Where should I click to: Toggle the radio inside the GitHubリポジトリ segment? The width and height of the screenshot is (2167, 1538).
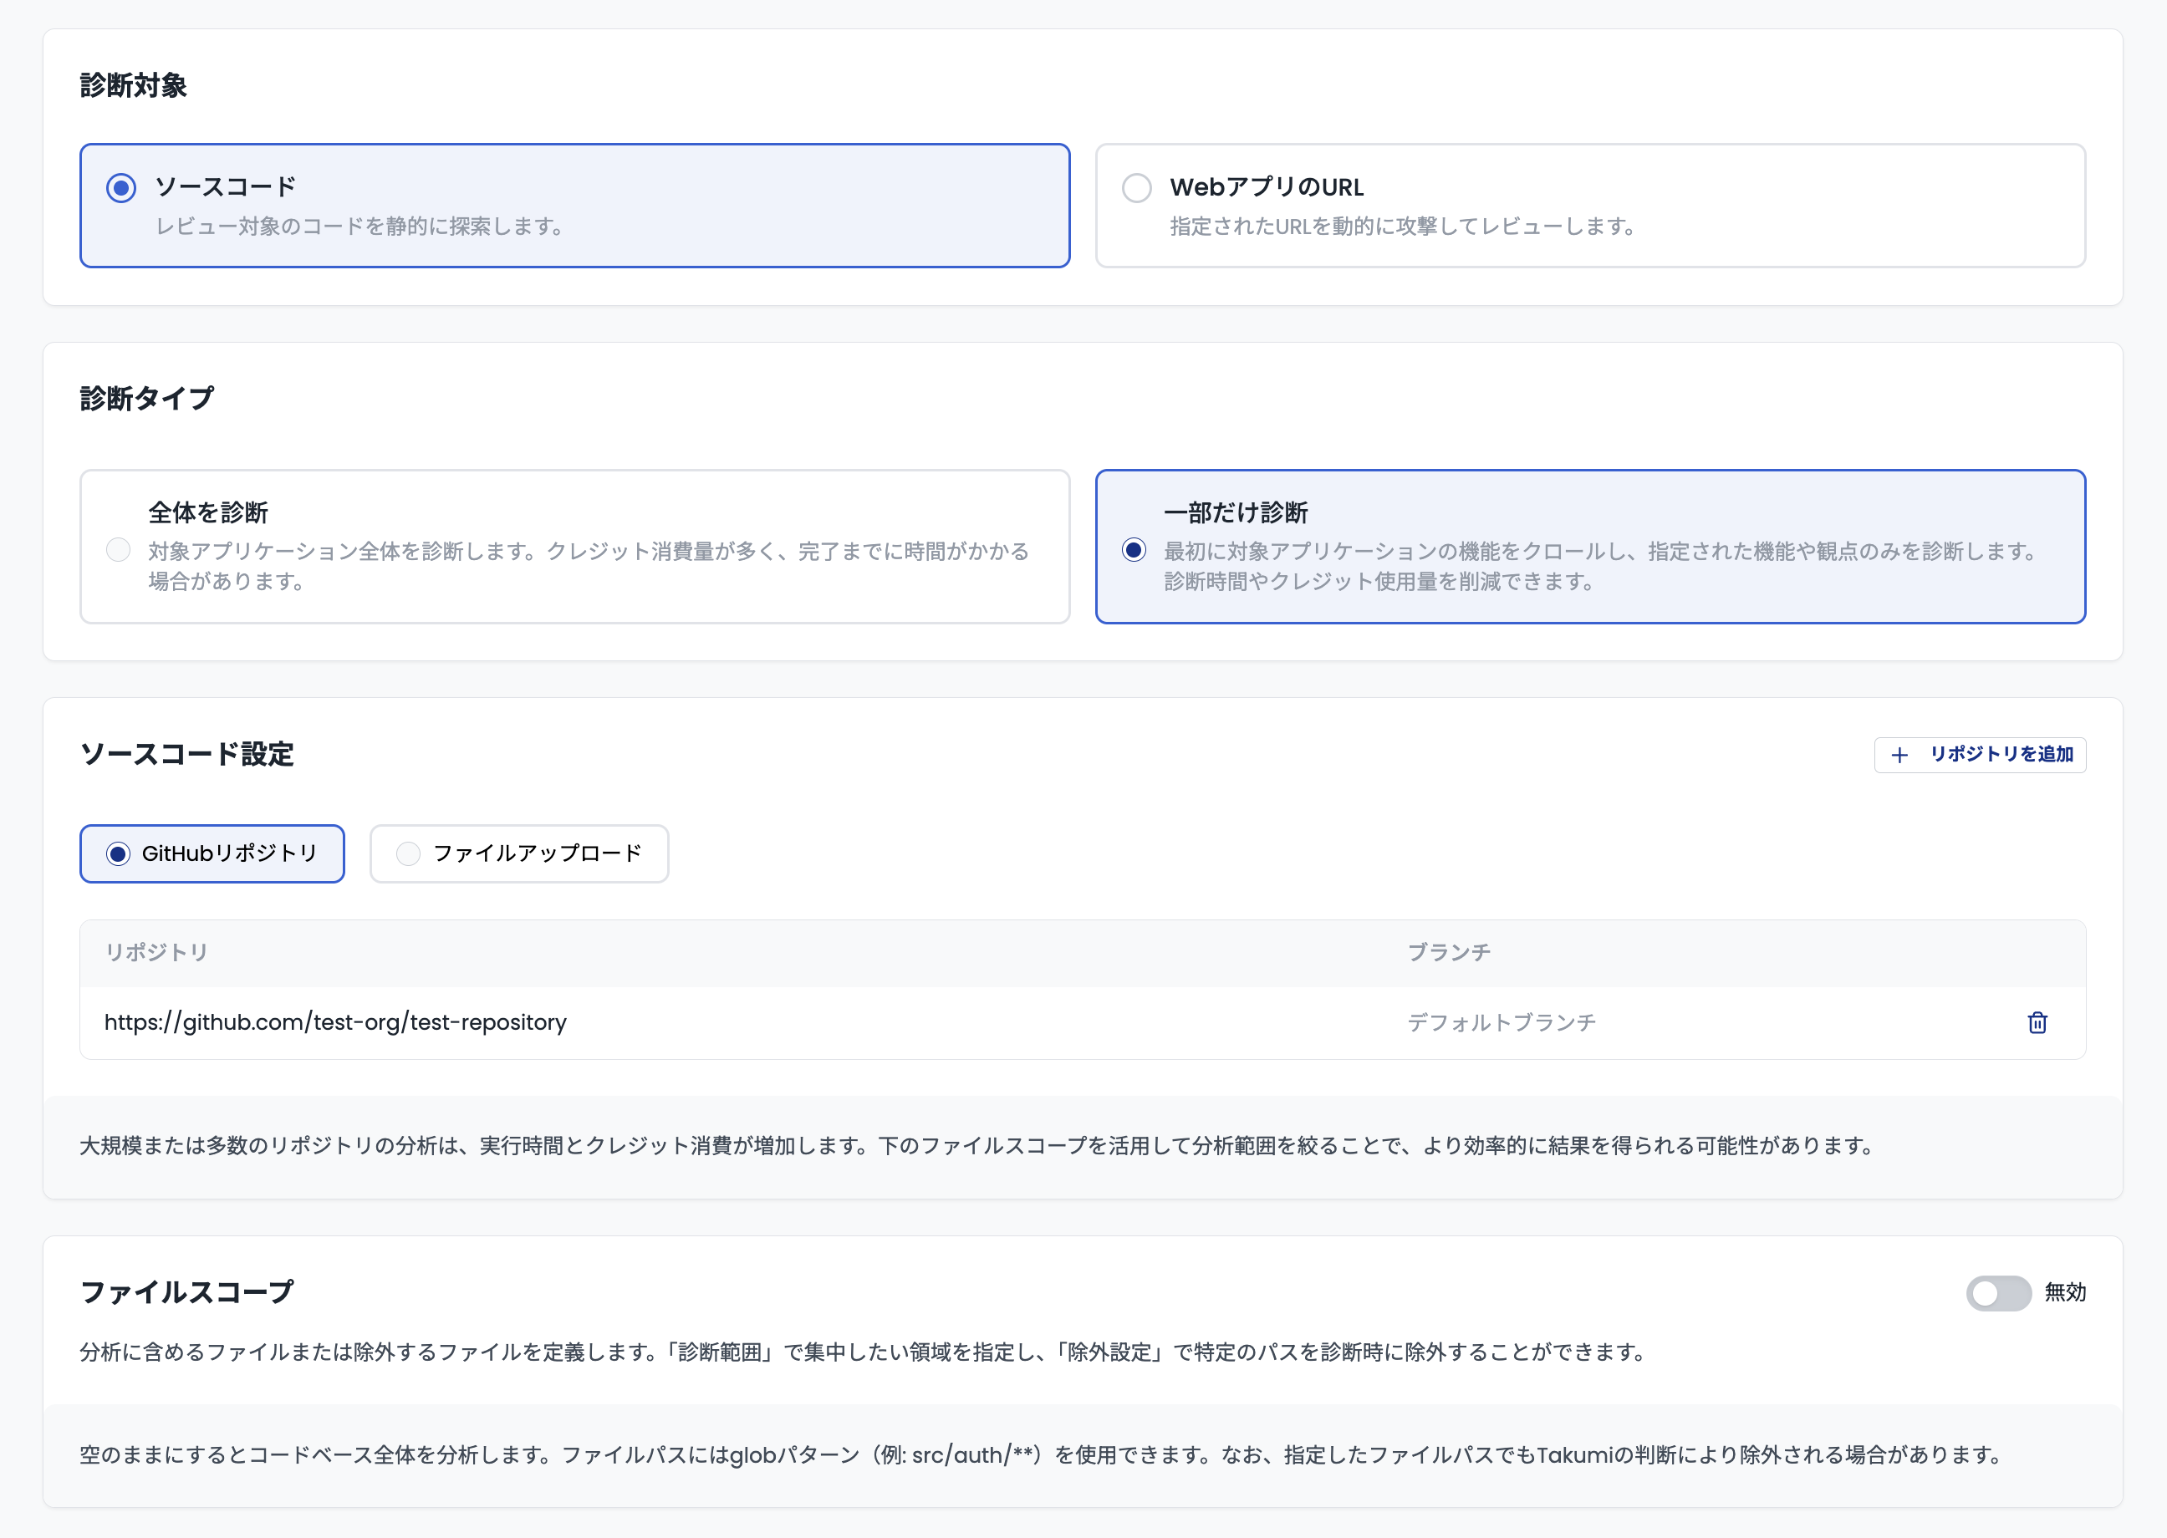(x=117, y=853)
